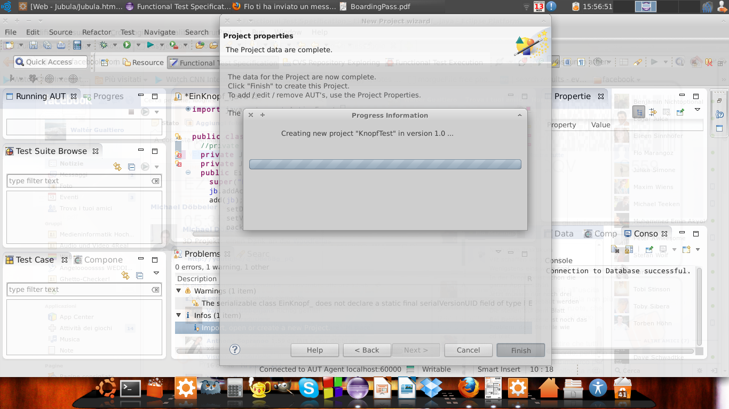729x409 pixels.
Task: Click Collapse All icon in Test Suite Browser
Action: 131,167
